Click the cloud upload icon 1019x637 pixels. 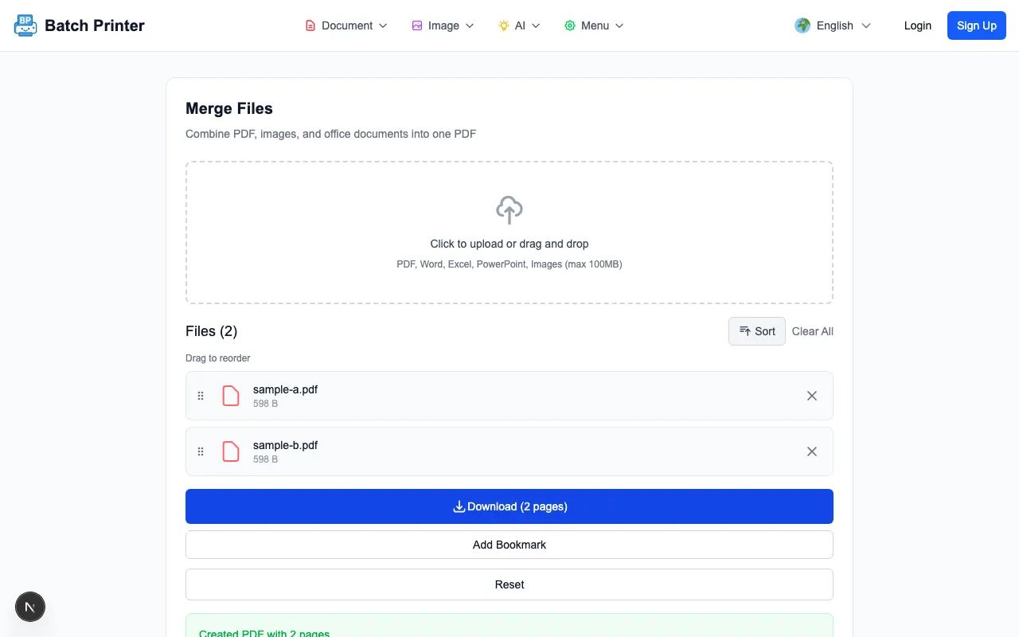tap(509, 210)
